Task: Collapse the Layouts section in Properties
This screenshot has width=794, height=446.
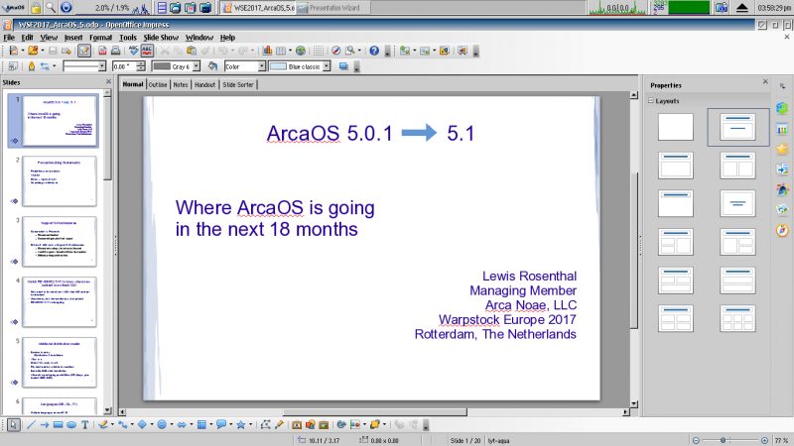Action: click(651, 100)
